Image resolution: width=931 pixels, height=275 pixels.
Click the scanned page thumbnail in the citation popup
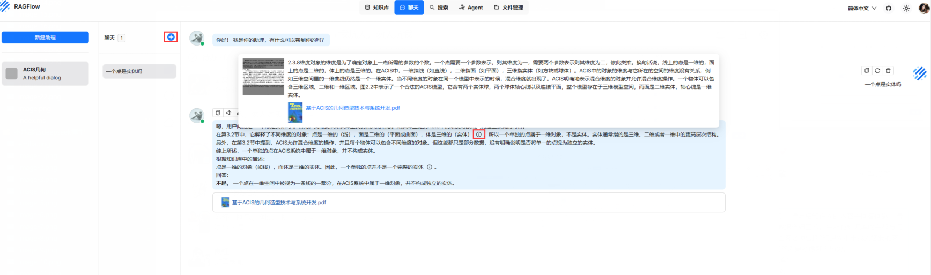point(263,77)
